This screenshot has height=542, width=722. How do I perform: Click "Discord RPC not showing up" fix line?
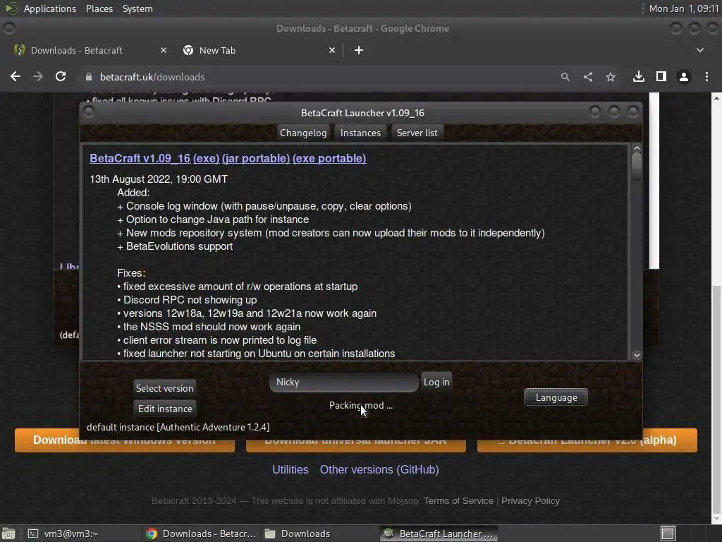click(x=187, y=299)
